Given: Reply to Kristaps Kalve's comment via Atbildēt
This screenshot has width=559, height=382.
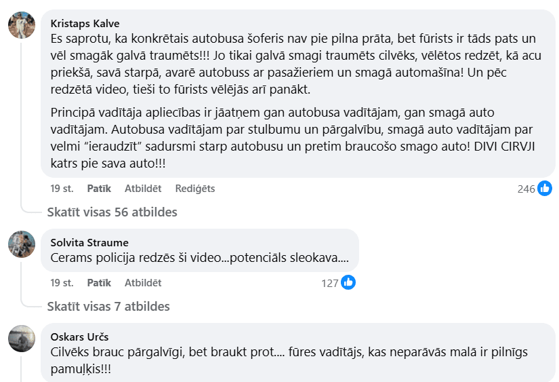Looking at the screenshot, I should [x=143, y=189].
